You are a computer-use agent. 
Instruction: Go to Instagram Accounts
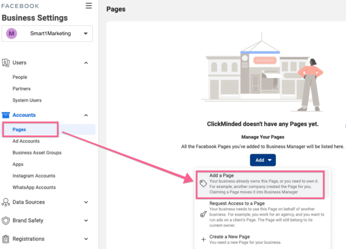click(x=34, y=176)
